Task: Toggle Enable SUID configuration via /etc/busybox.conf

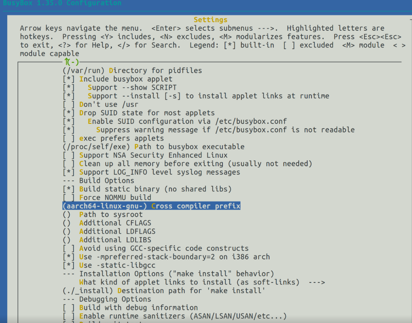Action: (x=175, y=121)
